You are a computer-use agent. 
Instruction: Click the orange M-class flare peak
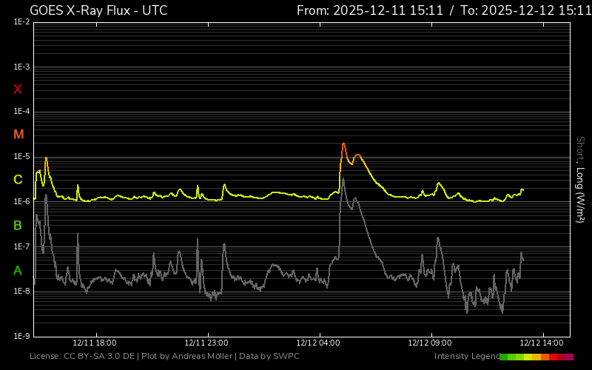[x=343, y=144]
